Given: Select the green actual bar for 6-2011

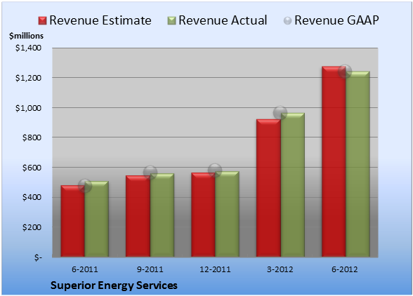Looking at the screenshot, I should (x=97, y=219).
